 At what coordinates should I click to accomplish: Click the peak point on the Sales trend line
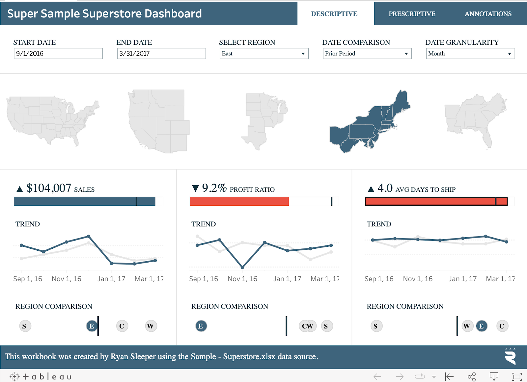tap(89, 236)
